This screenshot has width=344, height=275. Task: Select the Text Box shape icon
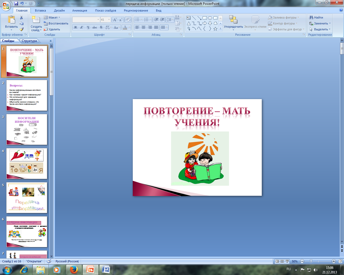click(189, 18)
